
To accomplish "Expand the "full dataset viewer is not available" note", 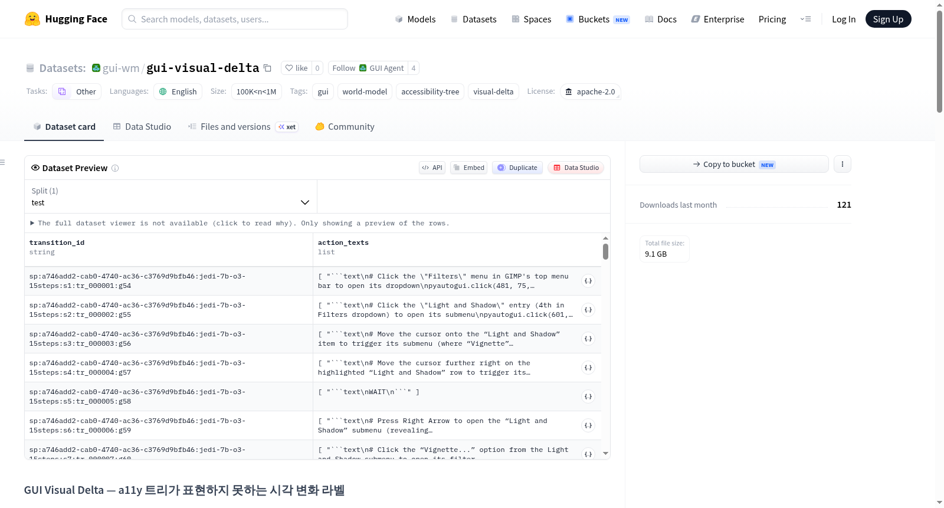I will click(x=240, y=223).
